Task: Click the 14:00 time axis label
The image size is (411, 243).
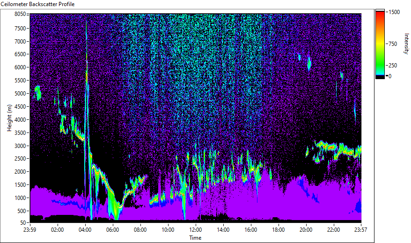Action: pos(223,230)
